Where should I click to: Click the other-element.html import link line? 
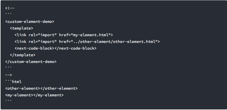[x=87, y=41]
